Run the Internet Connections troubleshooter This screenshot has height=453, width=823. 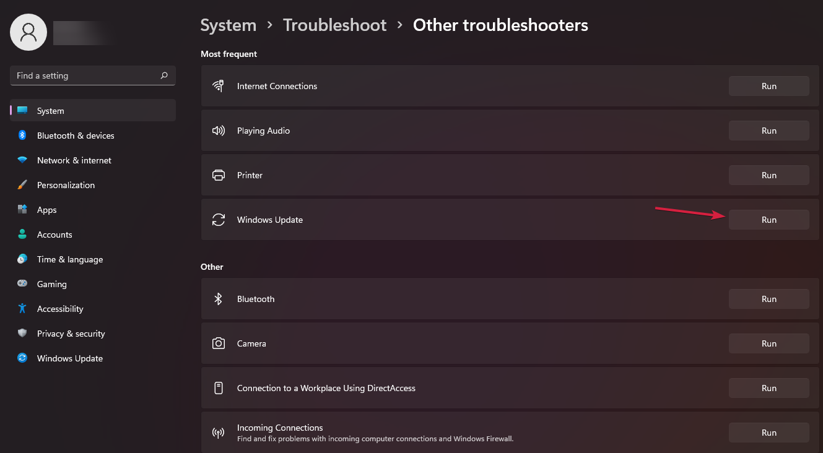[769, 86]
